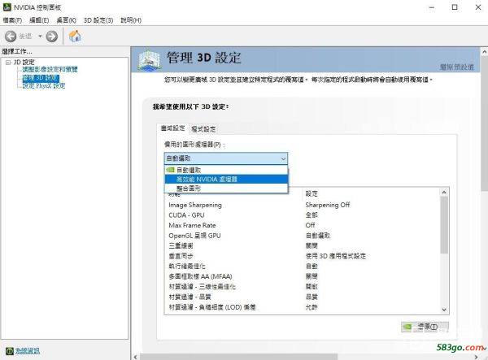
Task: Select 調整影像設定和預覽 in the task tree
Action: click(50, 69)
